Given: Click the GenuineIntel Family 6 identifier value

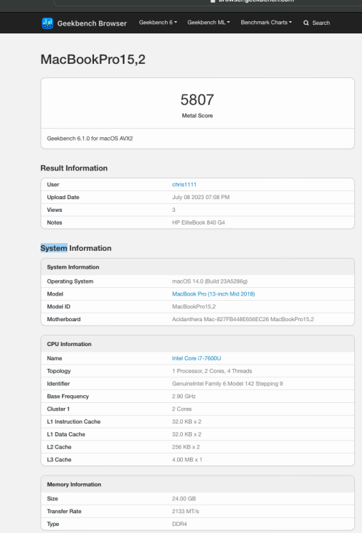Looking at the screenshot, I should [x=228, y=384].
